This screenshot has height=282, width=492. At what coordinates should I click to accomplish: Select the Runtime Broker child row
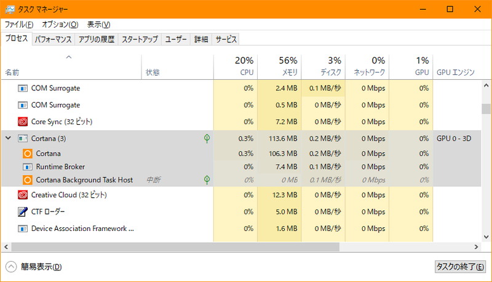click(x=241, y=166)
